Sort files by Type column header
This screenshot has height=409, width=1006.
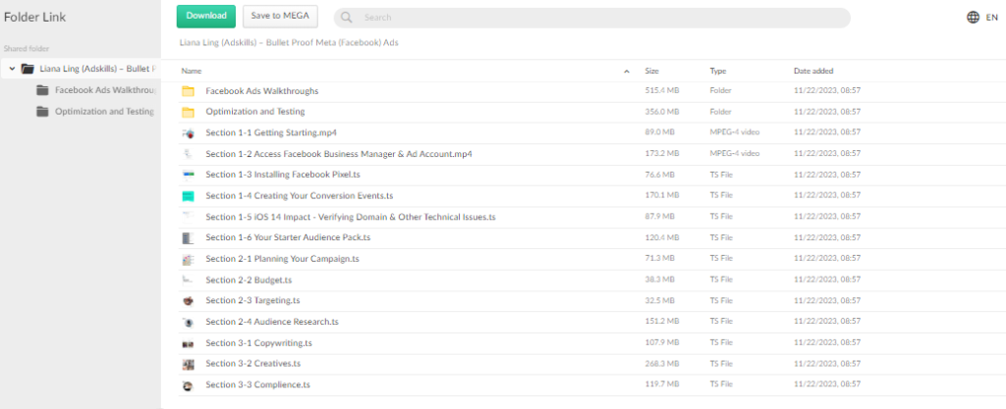tap(718, 72)
